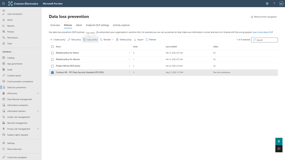Open the Reorder dropdown
The width and height of the screenshot is (285, 160).
pyautogui.click(x=107, y=40)
